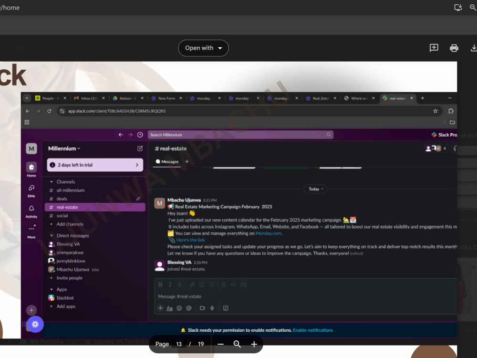
Task: Open the Today date dropdown
Action: [x=316, y=189]
